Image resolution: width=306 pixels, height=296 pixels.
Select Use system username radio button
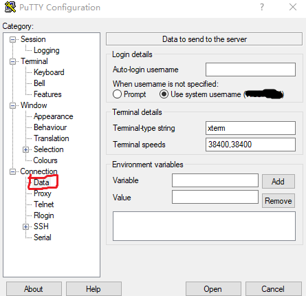164,94
